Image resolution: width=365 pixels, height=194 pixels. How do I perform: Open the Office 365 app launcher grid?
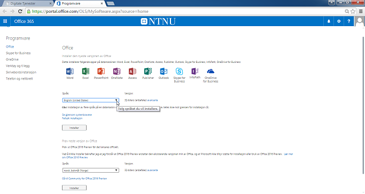5,21
